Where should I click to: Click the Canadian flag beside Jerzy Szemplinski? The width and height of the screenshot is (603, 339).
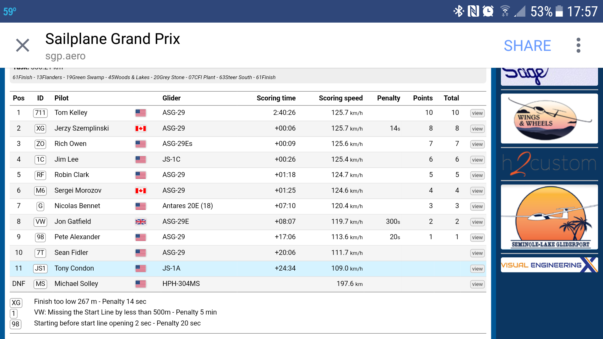[140, 128]
